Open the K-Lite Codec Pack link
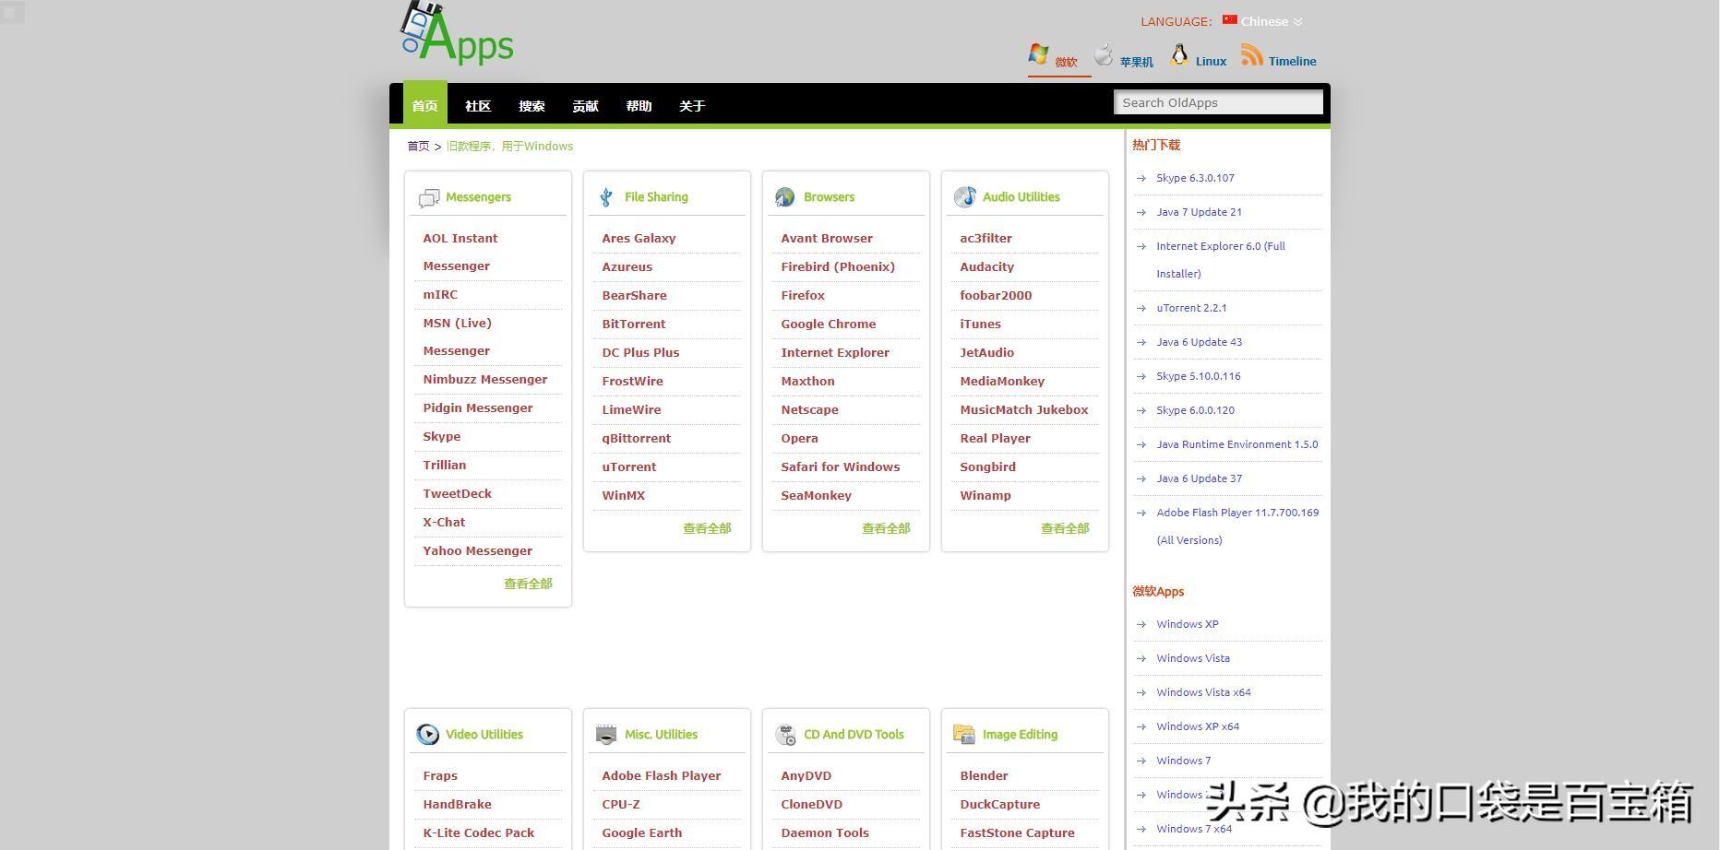This screenshot has height=850, width=1720. coord(479,832)
